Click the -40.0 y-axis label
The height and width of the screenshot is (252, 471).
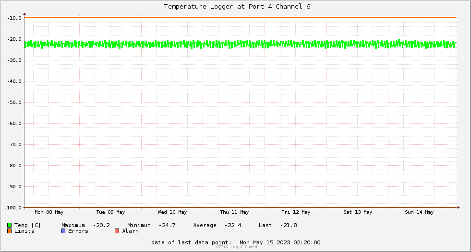pos(14,81)
